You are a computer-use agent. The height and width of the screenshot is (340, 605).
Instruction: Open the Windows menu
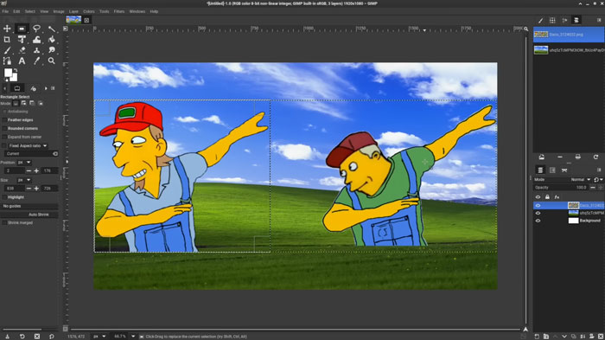137,11
